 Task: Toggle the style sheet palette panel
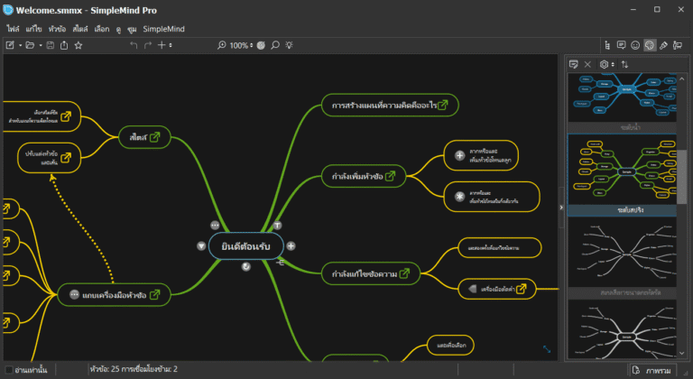tap(650, 45)
